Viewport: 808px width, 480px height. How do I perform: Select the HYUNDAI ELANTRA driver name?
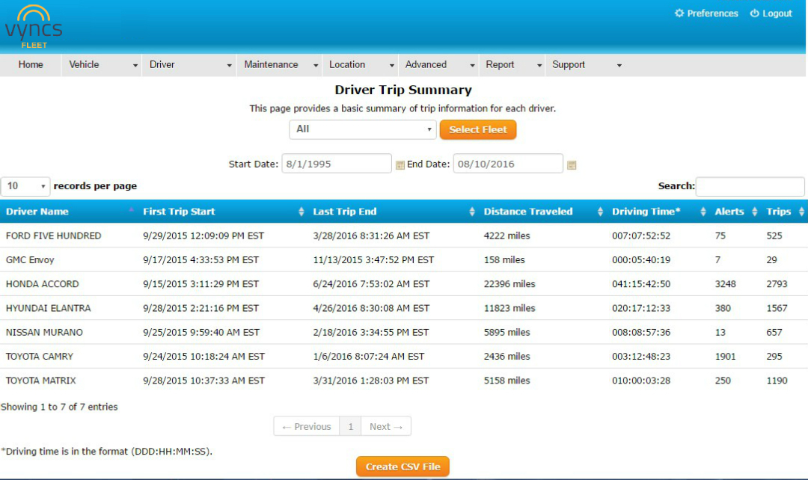pos(49,309)
